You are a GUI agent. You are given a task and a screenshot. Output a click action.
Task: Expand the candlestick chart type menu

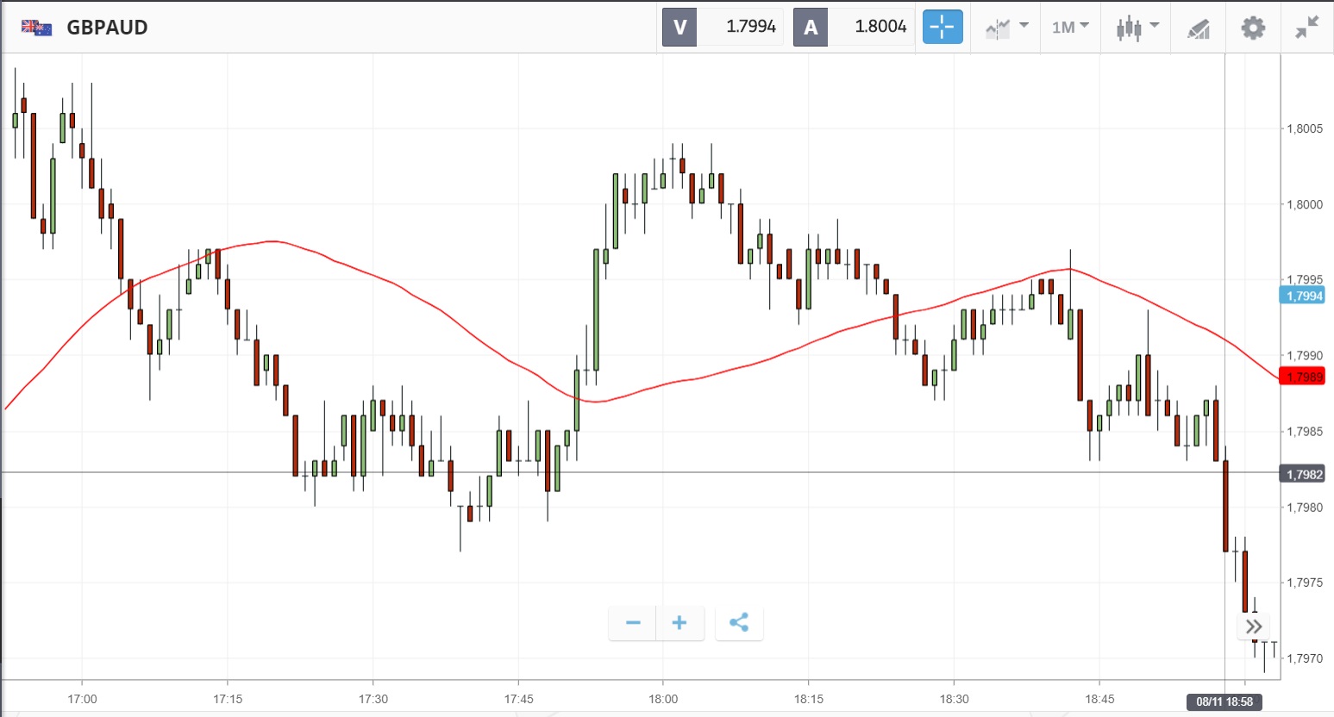(1137, 28)
